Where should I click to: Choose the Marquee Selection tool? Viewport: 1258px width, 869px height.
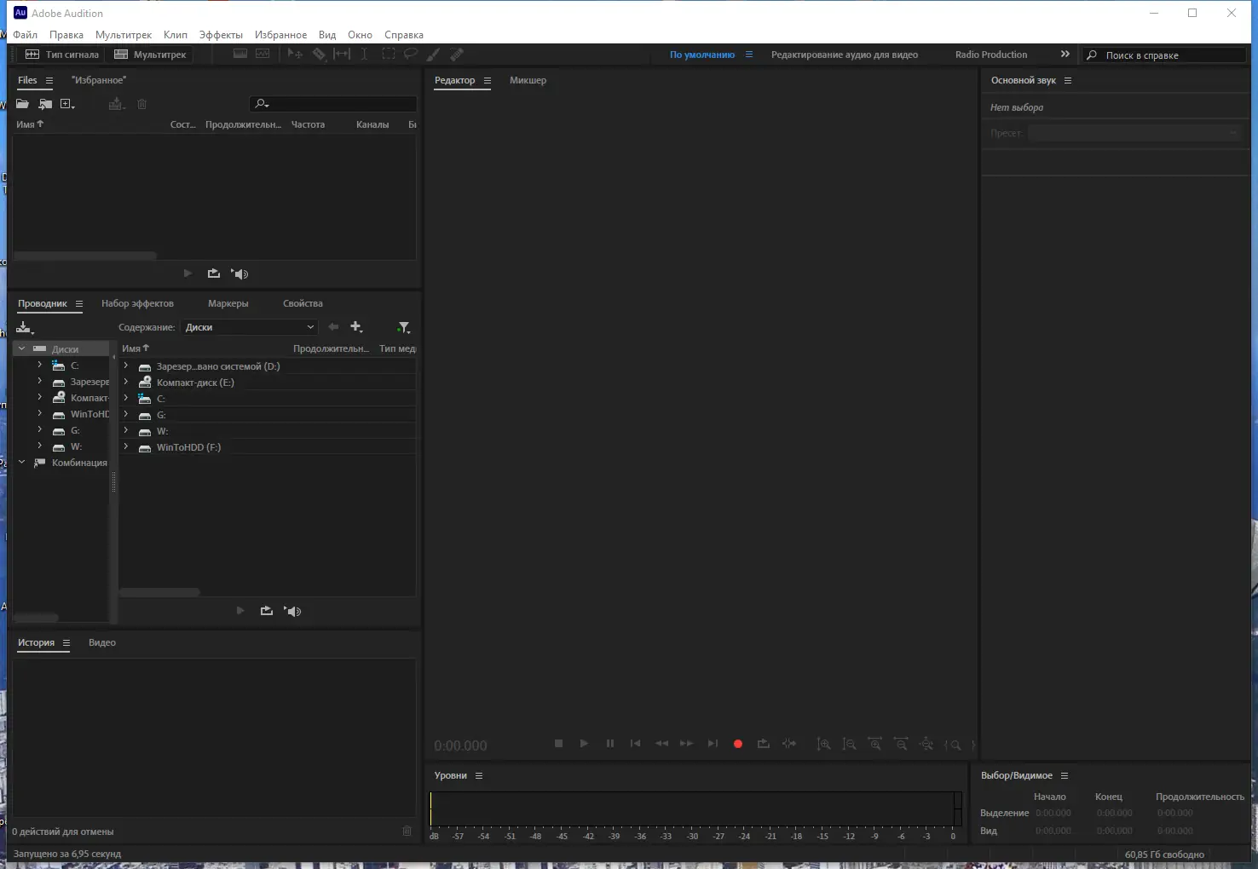pos(388,54)
